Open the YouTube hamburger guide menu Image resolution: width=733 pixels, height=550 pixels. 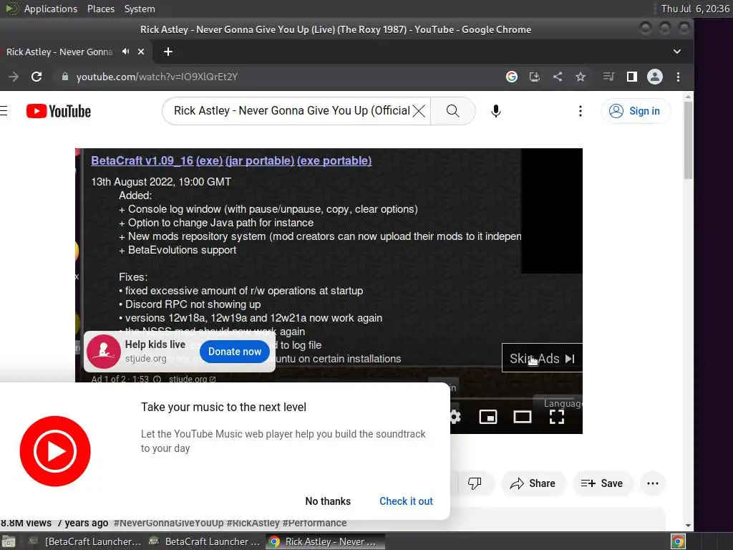[4, 111]
